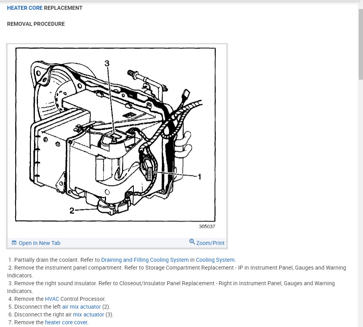Open diagram via Open In New Tab link

(x=40, y=243)
